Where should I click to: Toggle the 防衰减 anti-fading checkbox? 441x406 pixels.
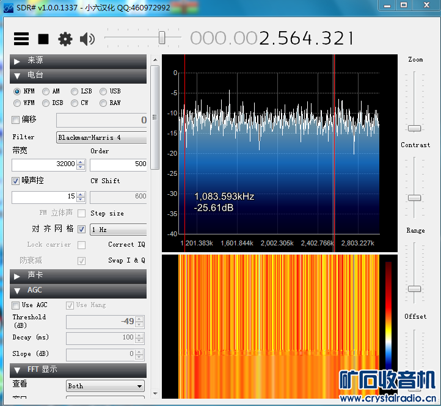pos(82,261)
